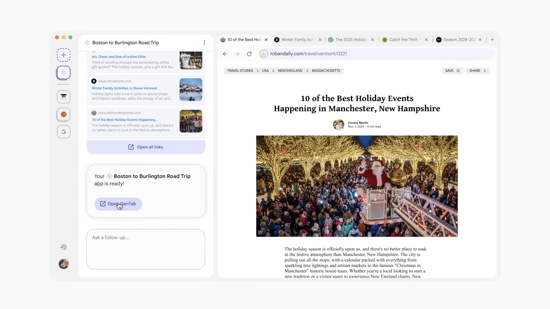Open history with the clock icon
The height and width of the screenshot is (309, 550).
63,247
